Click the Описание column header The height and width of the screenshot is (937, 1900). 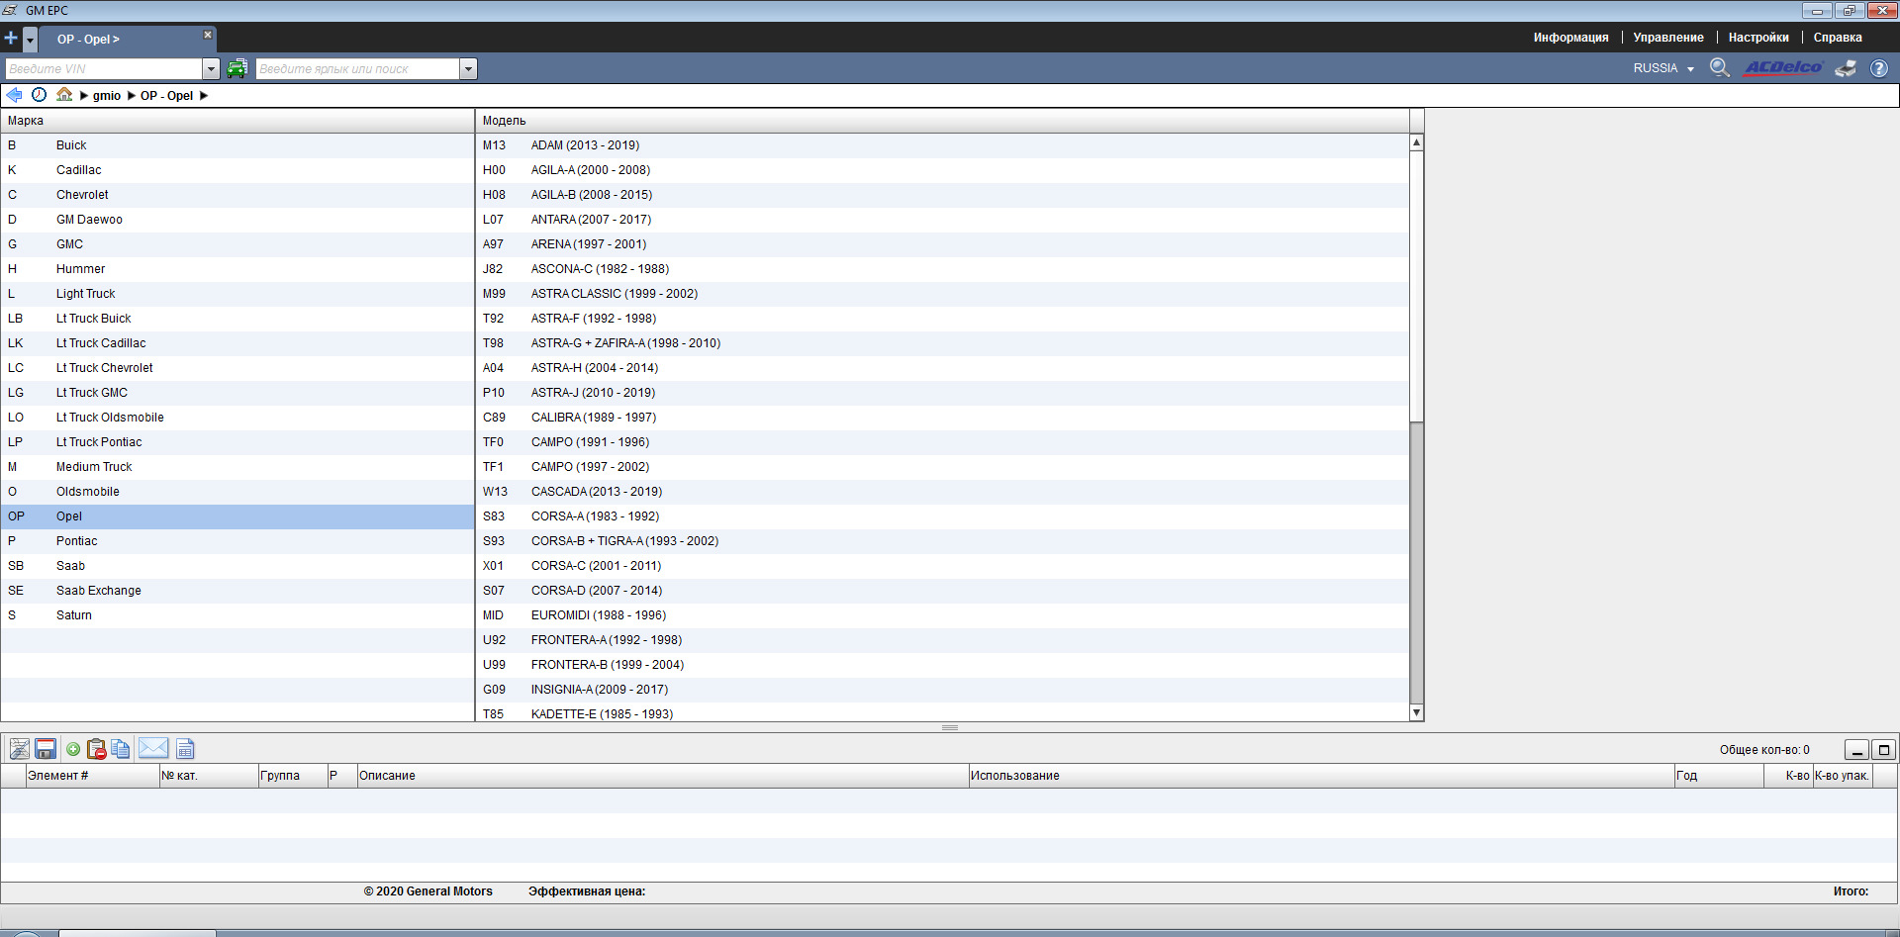pyautogui.click(x=662, y=776)
